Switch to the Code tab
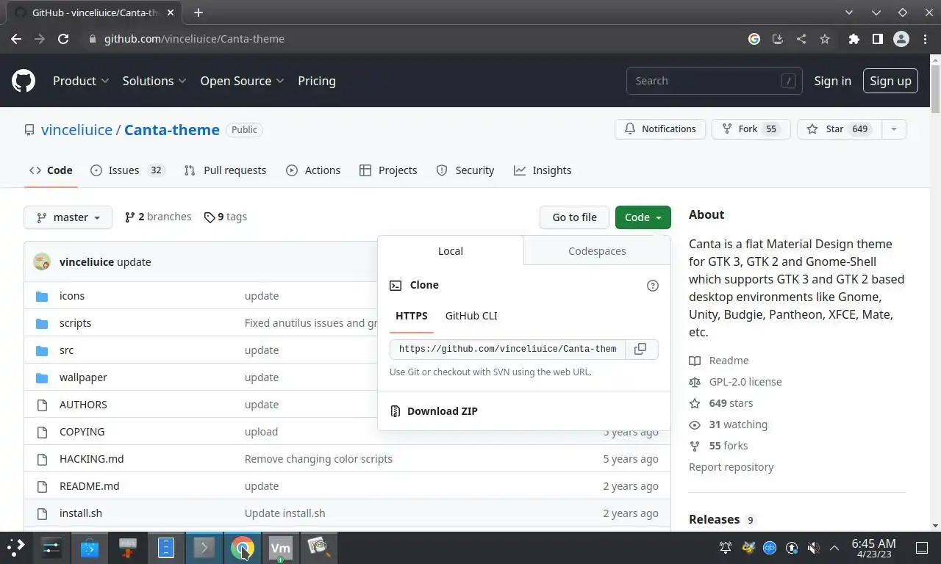This screenshot has width=941, height=564. click(51, 170)
